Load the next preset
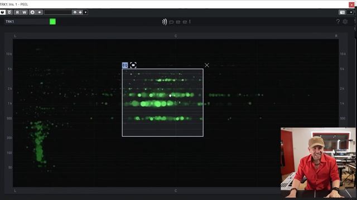The height and width of the screenshot is (200, 357). 80,12
